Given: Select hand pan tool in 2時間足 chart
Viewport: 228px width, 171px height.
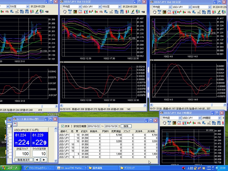Looking at the screenshot, I should [164, 123].
